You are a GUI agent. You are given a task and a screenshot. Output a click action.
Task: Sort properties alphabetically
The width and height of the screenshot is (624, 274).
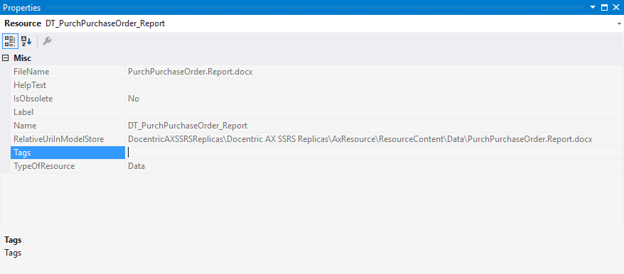point(26,41)
